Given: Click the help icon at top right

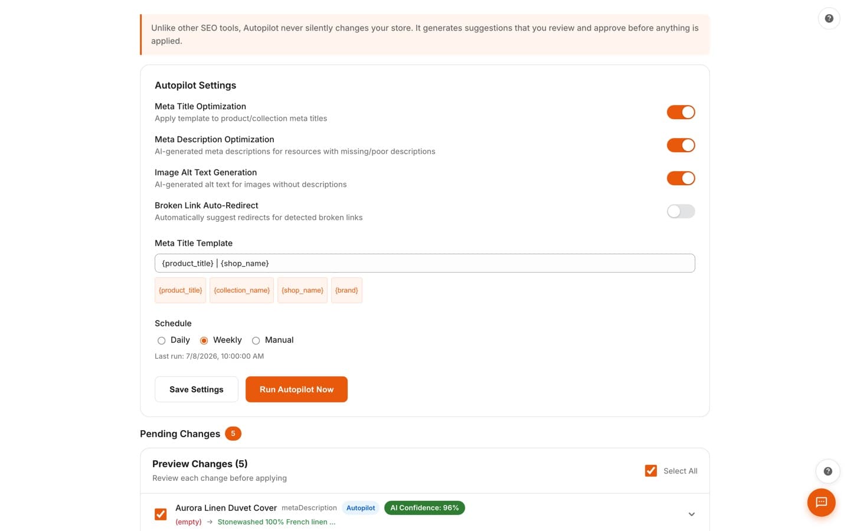Looking at the screenshot, I should pos(829,18).
